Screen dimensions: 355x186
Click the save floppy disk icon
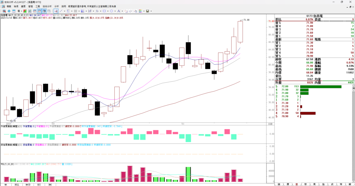point(148,11)
